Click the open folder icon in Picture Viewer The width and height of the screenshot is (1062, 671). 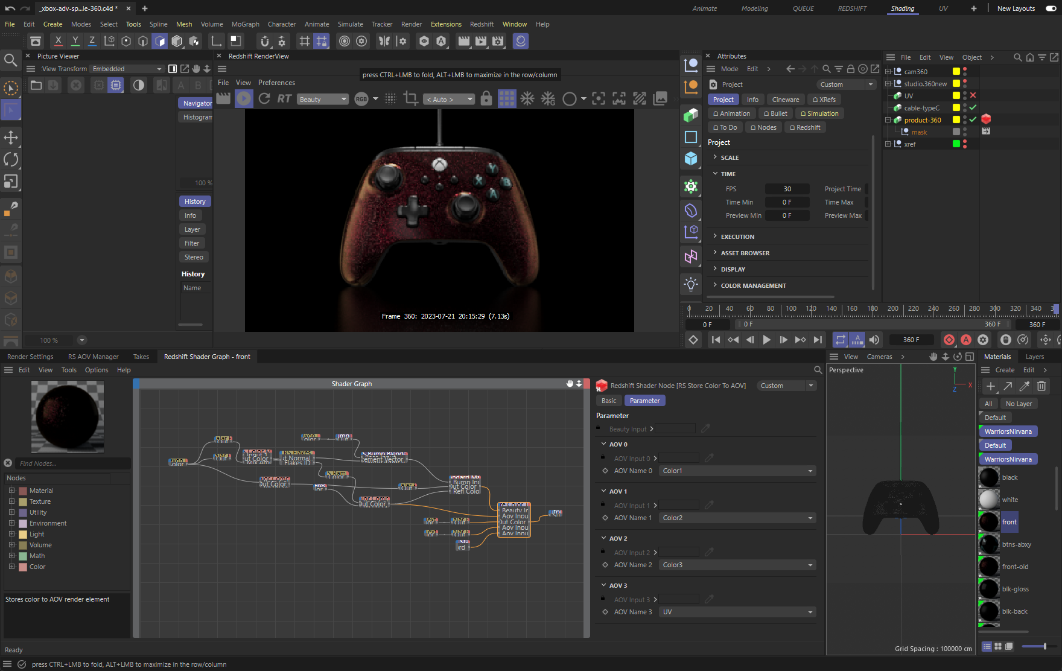pyautogui.click(x=36, y=85)
